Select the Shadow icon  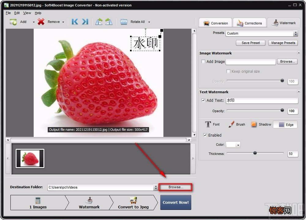tap(254, 124)
